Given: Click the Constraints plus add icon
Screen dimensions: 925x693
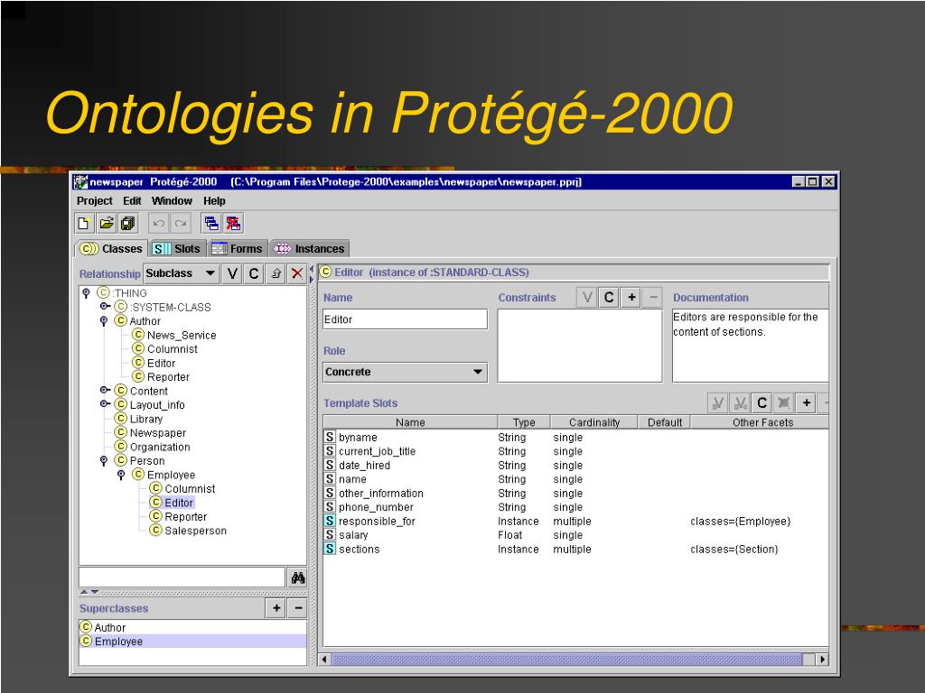Looking at the screenshot, I should click(x=631, y=298).
